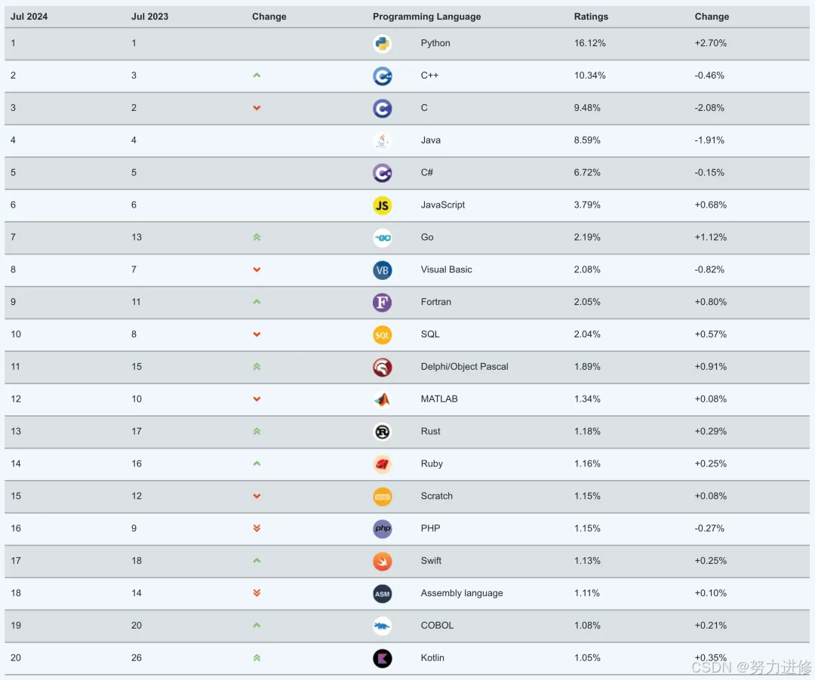Click the Kotlin logo icon

point(382,659)
